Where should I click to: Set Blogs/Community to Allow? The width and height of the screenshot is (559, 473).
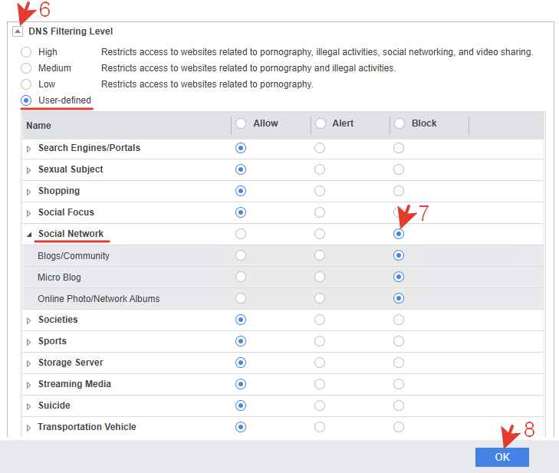pyautogui.click(x=241, y=255)
